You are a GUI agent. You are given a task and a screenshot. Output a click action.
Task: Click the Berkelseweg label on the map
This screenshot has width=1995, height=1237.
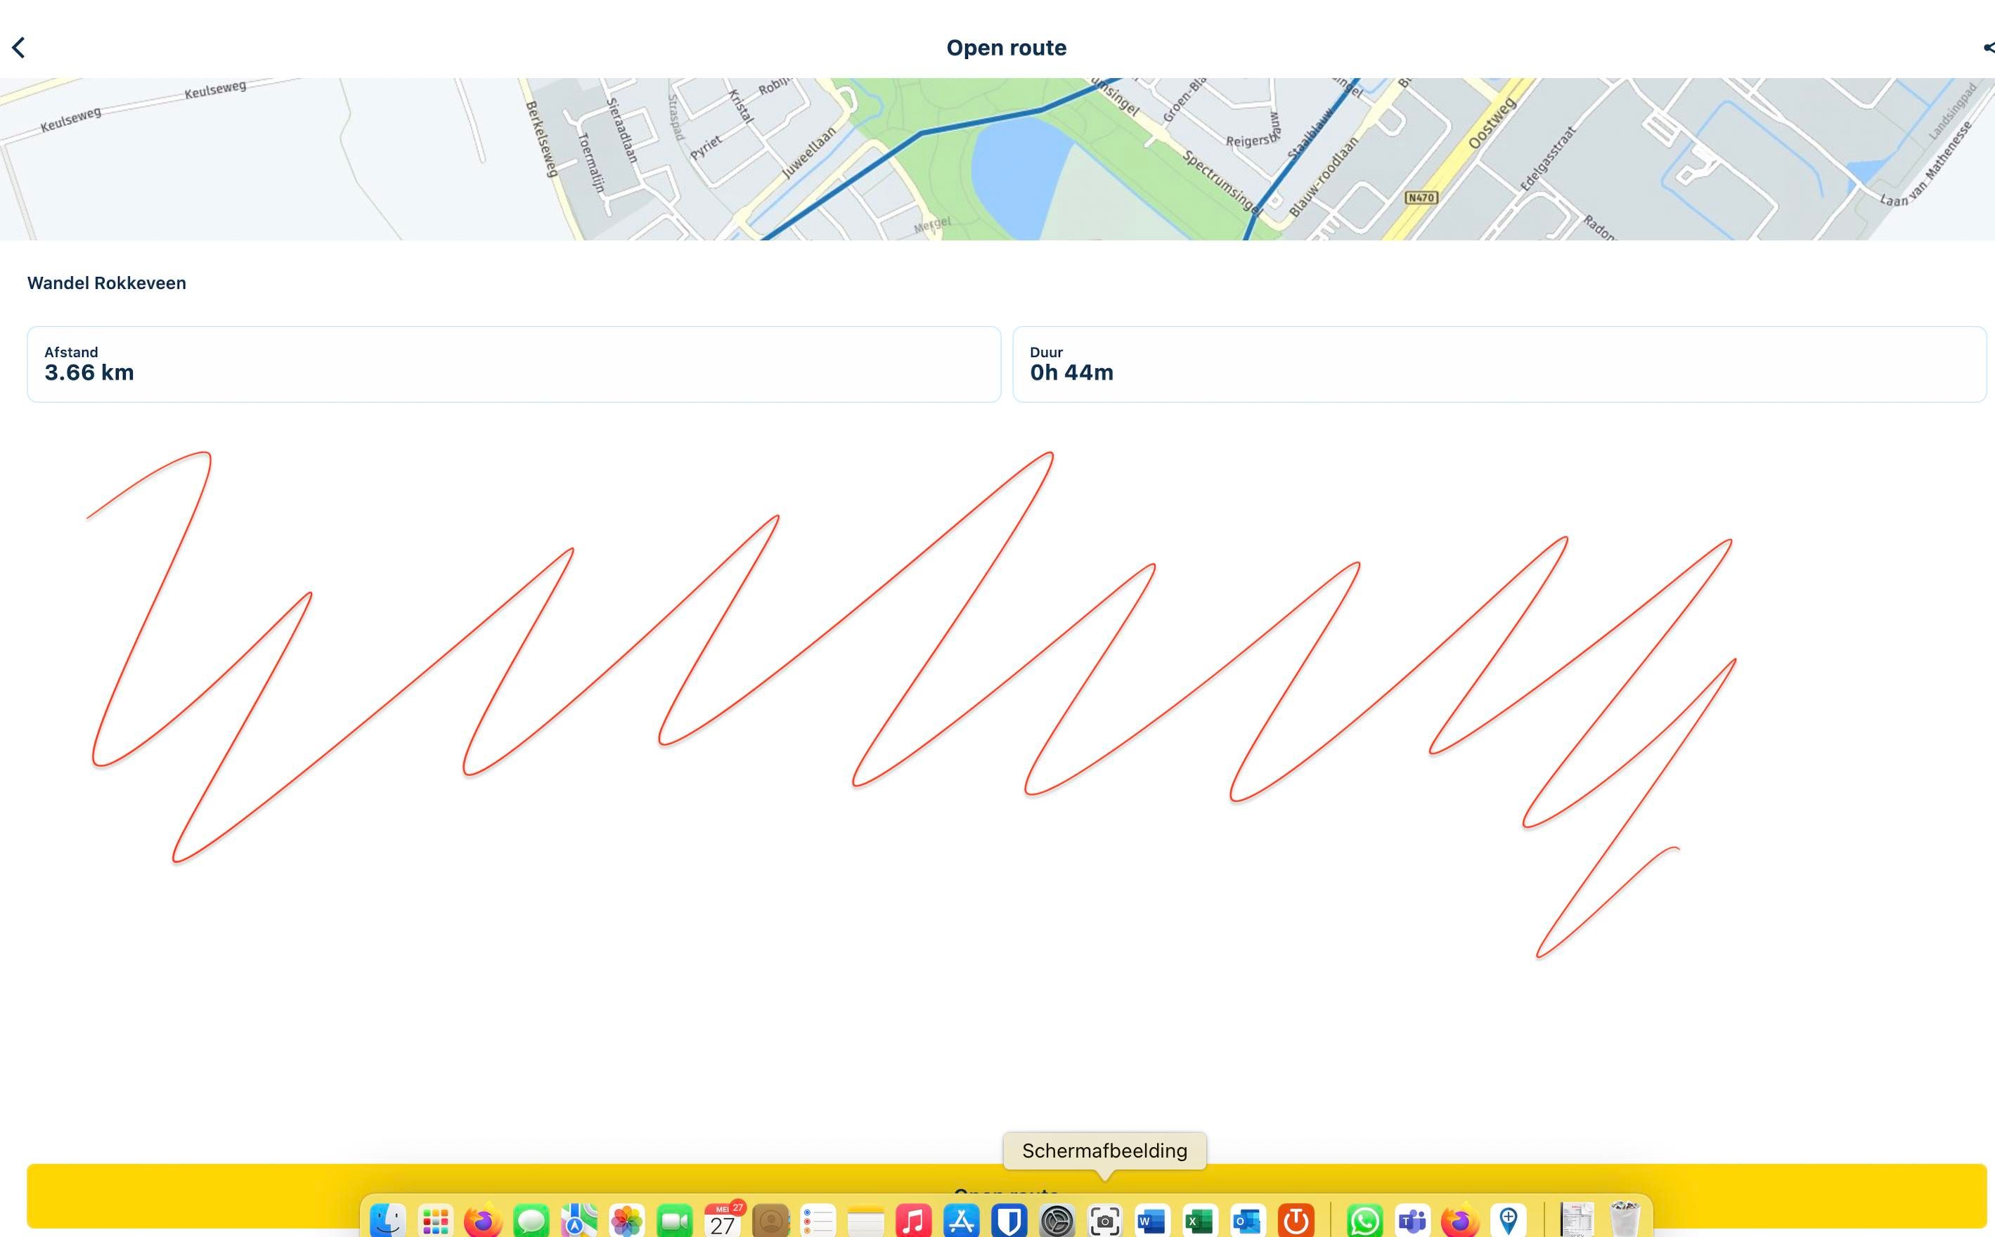[542, 139]
